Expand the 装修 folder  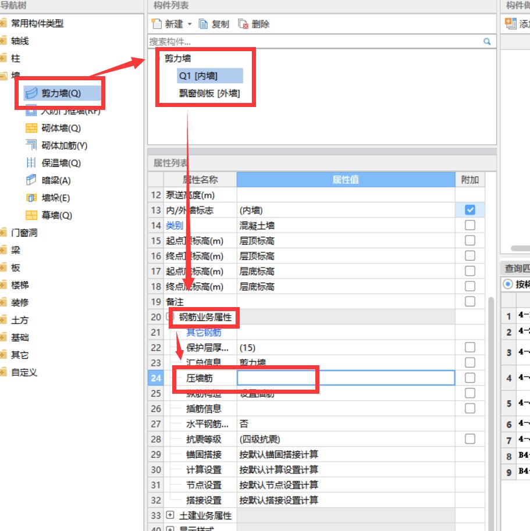pyautogui.click(x=3, y=302)
